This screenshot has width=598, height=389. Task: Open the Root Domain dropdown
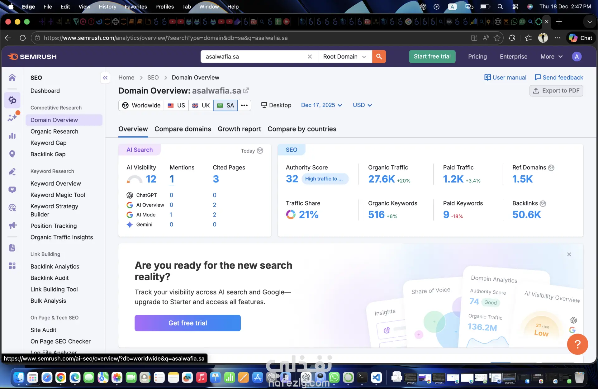click(345, 56)
